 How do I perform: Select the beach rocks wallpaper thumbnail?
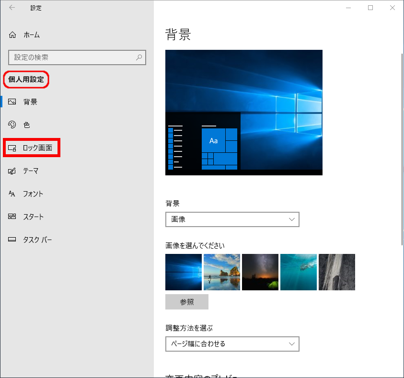(x=222, y=272)
